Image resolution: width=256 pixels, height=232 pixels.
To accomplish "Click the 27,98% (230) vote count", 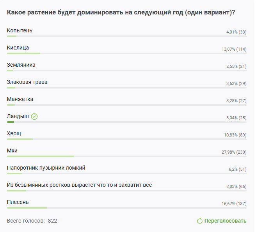I will tap(234, 152).
